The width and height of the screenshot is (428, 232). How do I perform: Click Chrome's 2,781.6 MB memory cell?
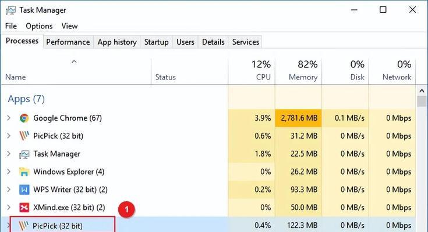(x=298, y=118)
